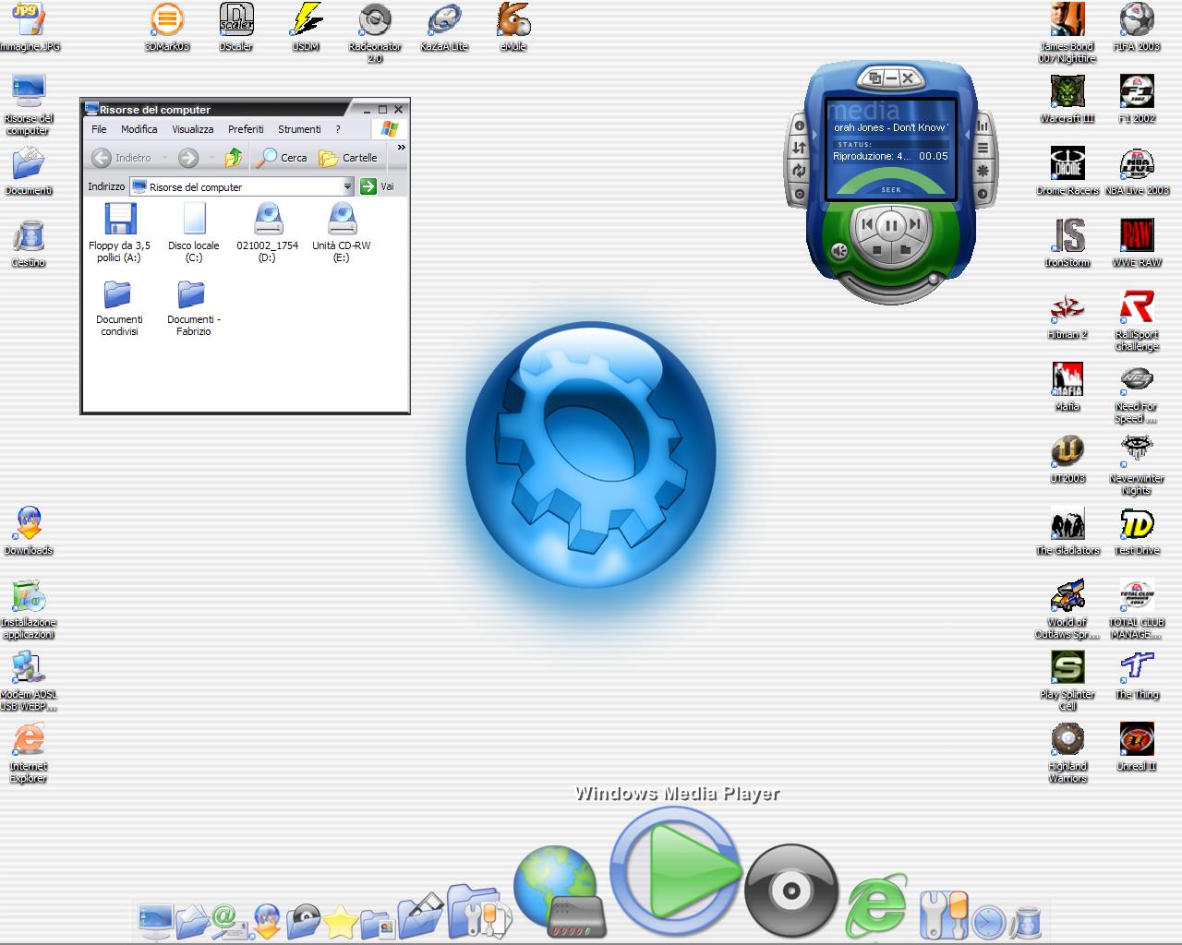Select the Unreal II desktop shortcut

tap(1137, 747)
